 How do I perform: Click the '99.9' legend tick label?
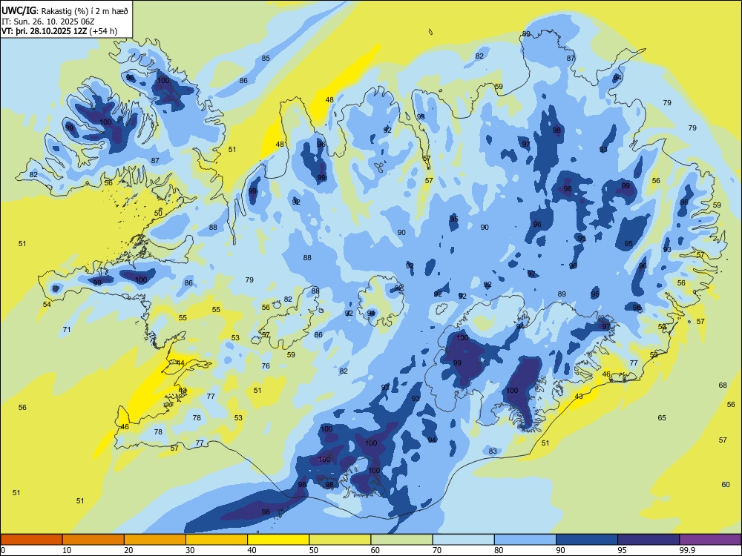pyautogui.click(x=686, y=550)
